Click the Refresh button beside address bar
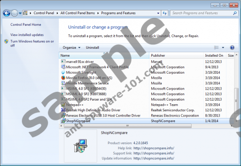 point(165,13)
